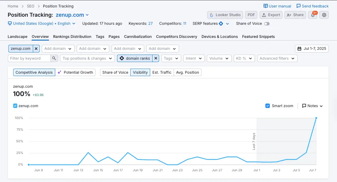Viewport: 337px width, 182px height.
Task: Select Competitive Analysis view
Action: point(34,73)
